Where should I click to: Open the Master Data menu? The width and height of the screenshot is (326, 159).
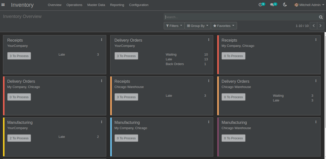96,5
